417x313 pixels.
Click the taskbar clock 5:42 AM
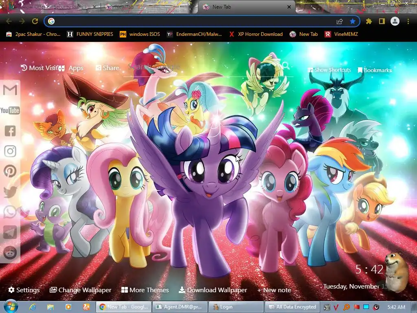(x=396, y=307)
